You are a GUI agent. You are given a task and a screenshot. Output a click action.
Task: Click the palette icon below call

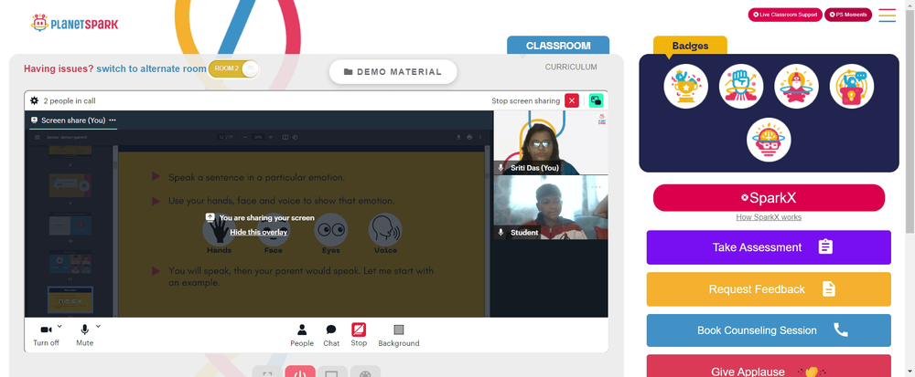point(365,372)
